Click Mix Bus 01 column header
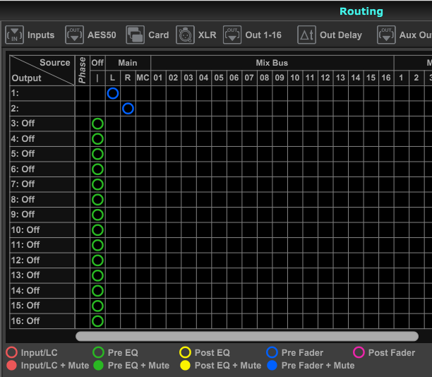The width and height of the screenshot is (432, 377). tap(158, 78)
